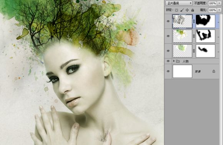This screenshot has width=223, height=145.
Task: Select third green watercolor layer thumbnail
Action: [182, 51]
